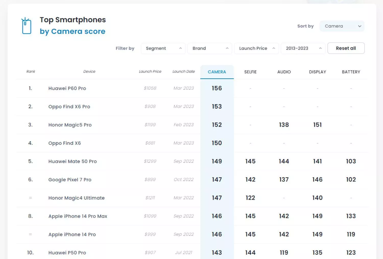Open the Huawei Mate 50 Pro link
383x259 pixels.
(73, 161)
